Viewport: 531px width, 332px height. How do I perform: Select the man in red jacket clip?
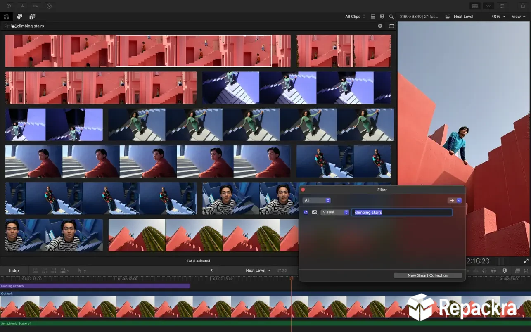pyautogui.click(x=148, y=161)
